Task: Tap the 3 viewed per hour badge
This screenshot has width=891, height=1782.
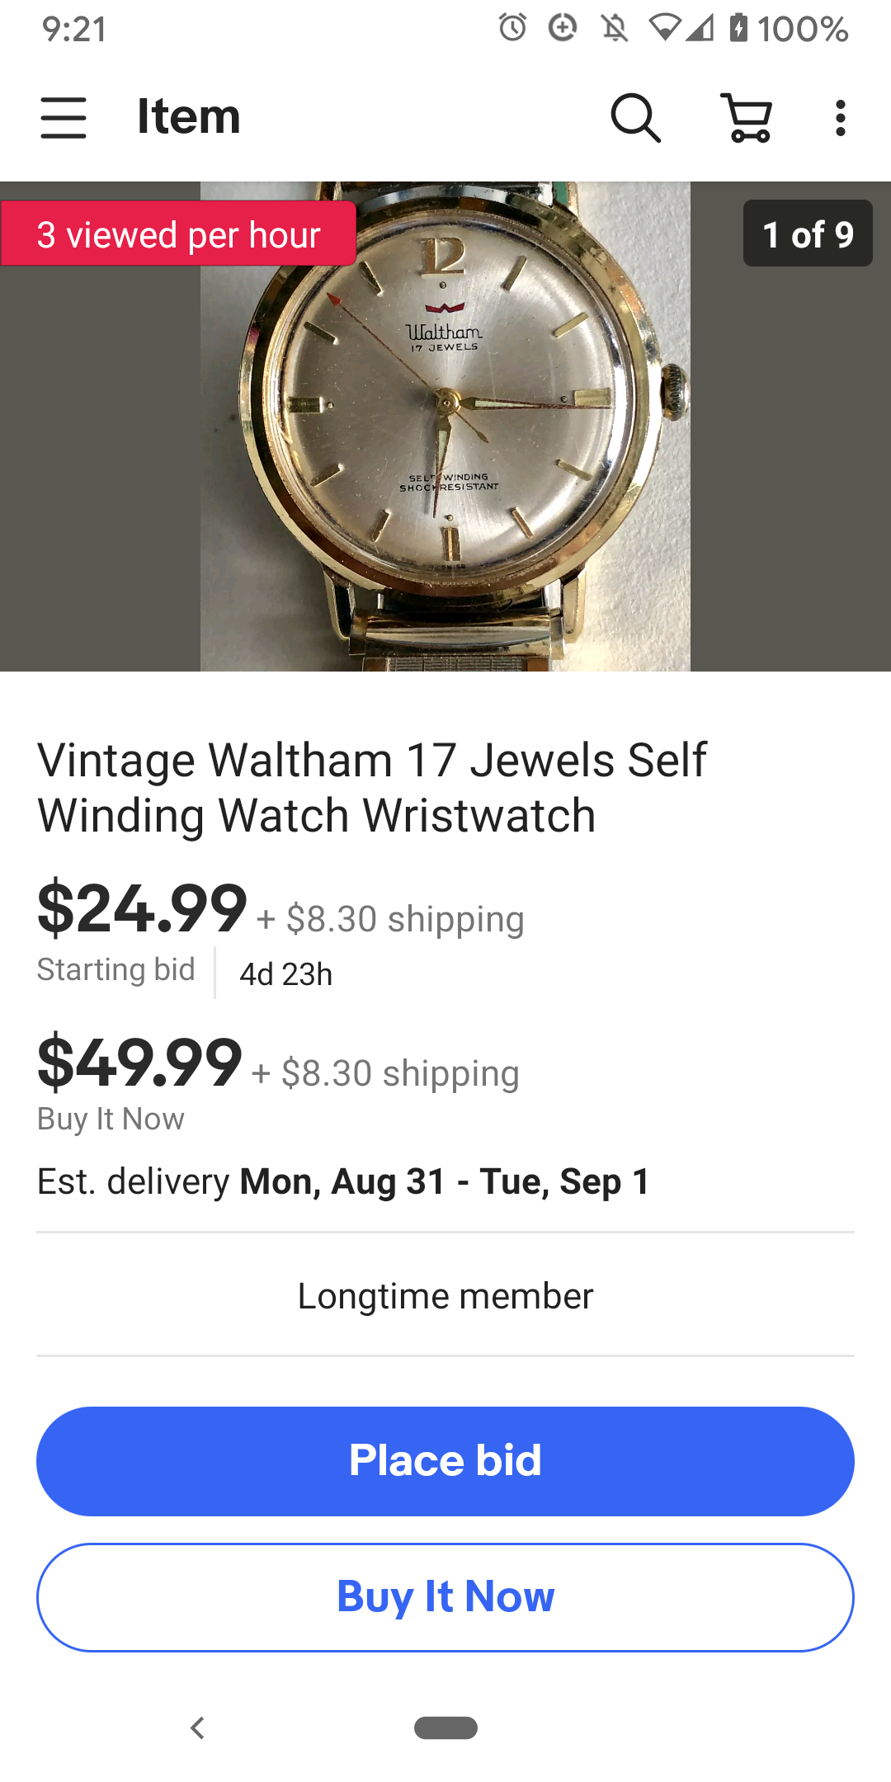Action: 178,234
